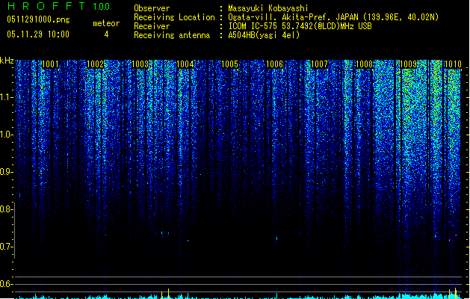The width and height of the screenshot is (470, 299).
Task: Click the 1005 time marker
Action: pyautogui.click(x=229, y=64)
